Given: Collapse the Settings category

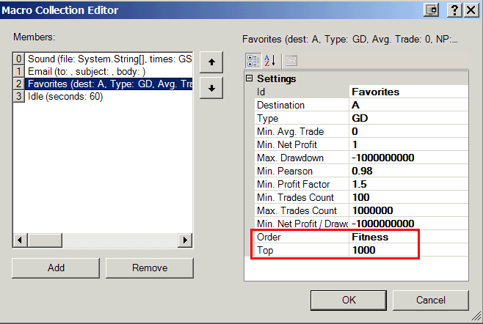Looking at the screenshot, I should (x=250, y=78).
